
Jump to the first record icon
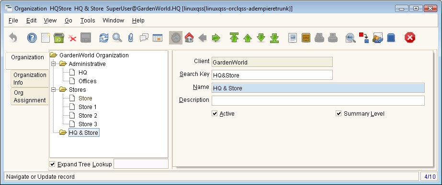click(x=234, y=37)
